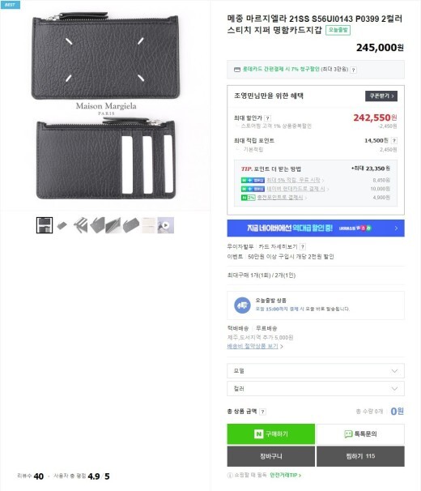
Task: Click the 톡톡문의 button
Action: (x=360, y=434)
